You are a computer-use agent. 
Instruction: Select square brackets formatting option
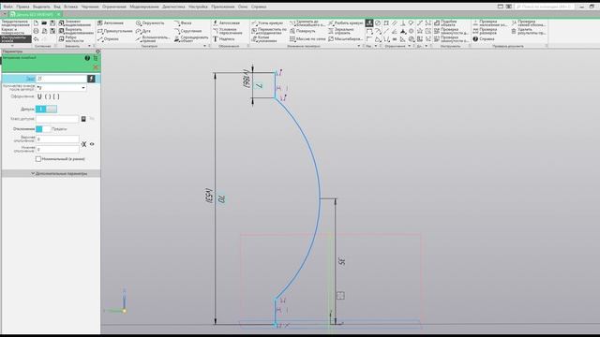(x=56, y=96)
